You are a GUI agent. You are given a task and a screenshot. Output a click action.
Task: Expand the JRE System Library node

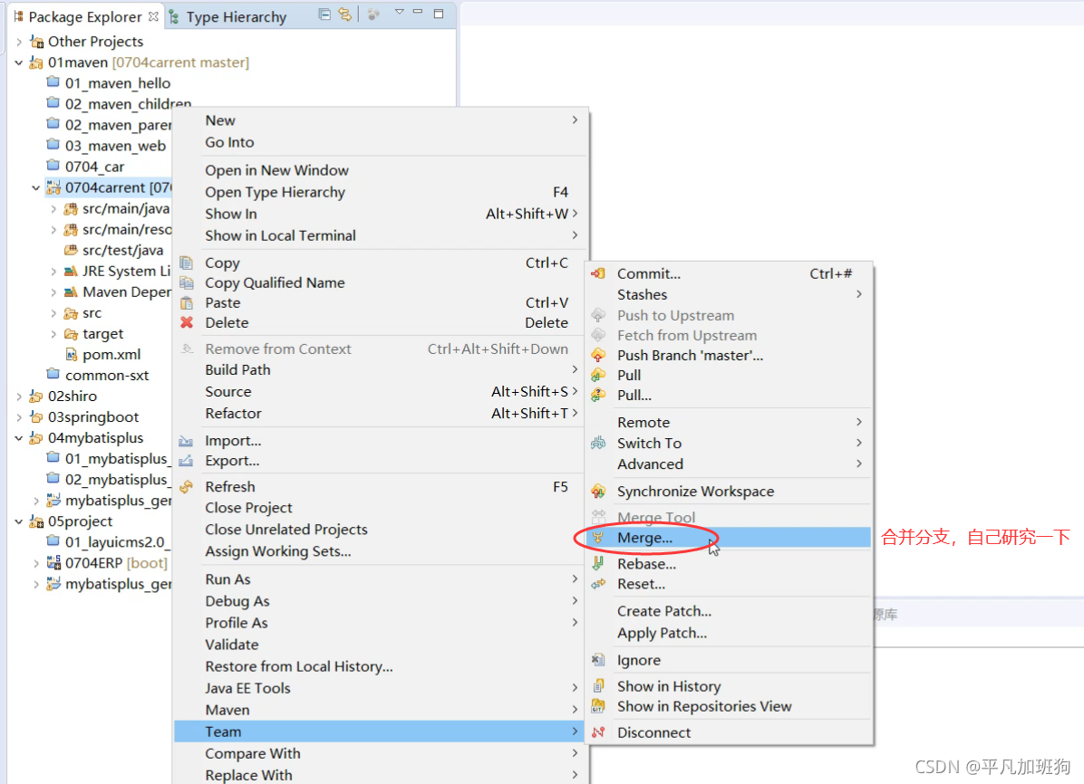(x=53, y=272)
